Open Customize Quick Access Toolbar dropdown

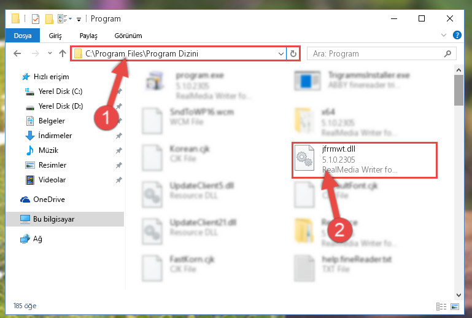79,20
